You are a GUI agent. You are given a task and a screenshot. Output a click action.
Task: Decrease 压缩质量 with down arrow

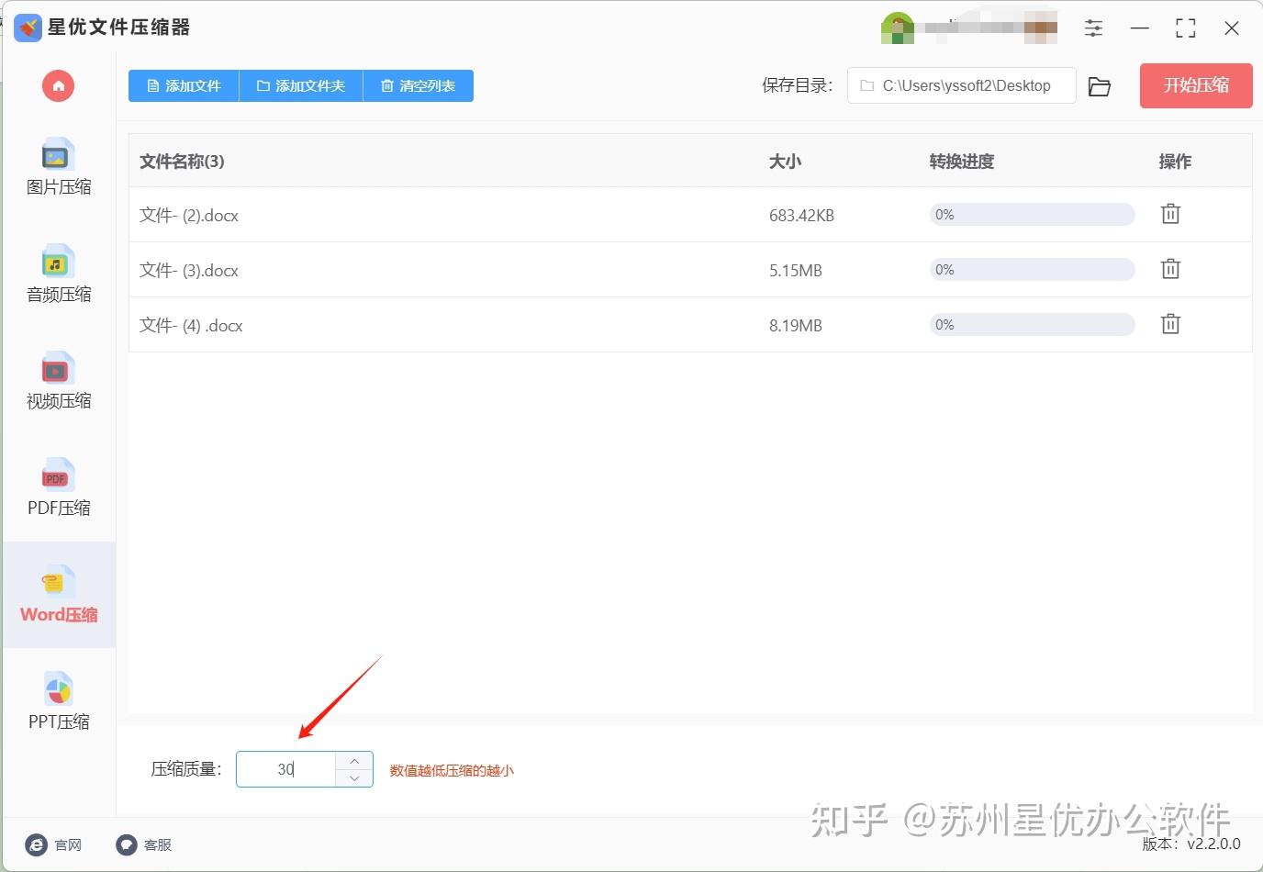click(354, 778)
